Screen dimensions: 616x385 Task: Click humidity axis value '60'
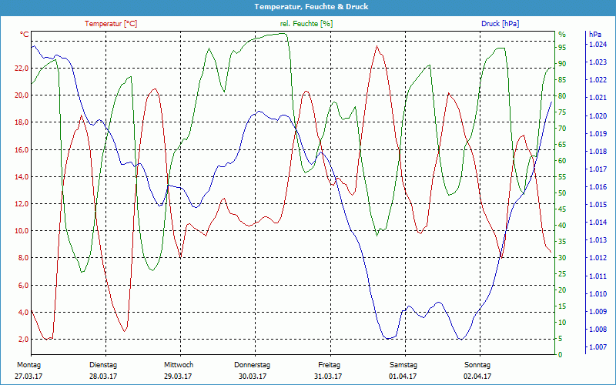click(x=562, y=161)
